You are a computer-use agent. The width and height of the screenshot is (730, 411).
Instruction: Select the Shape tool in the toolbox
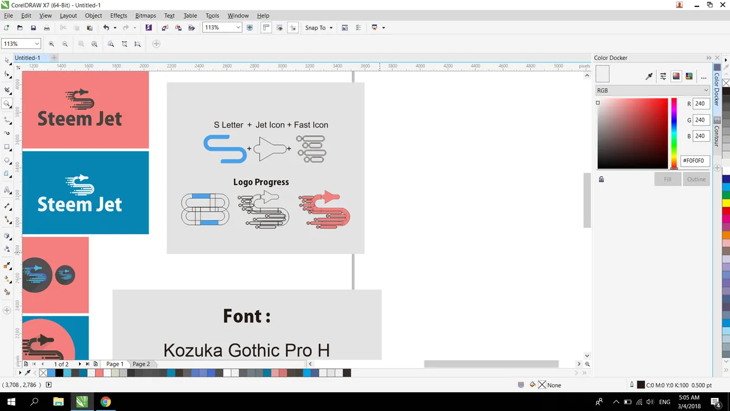[x=7, y=75]
